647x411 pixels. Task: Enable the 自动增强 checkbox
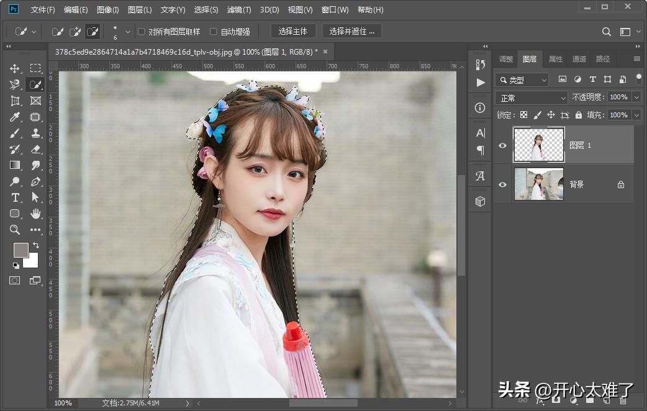point(212,31)
